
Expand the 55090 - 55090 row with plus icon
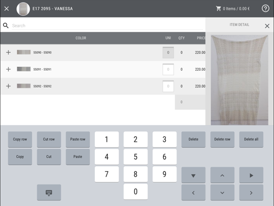[8, 52]
